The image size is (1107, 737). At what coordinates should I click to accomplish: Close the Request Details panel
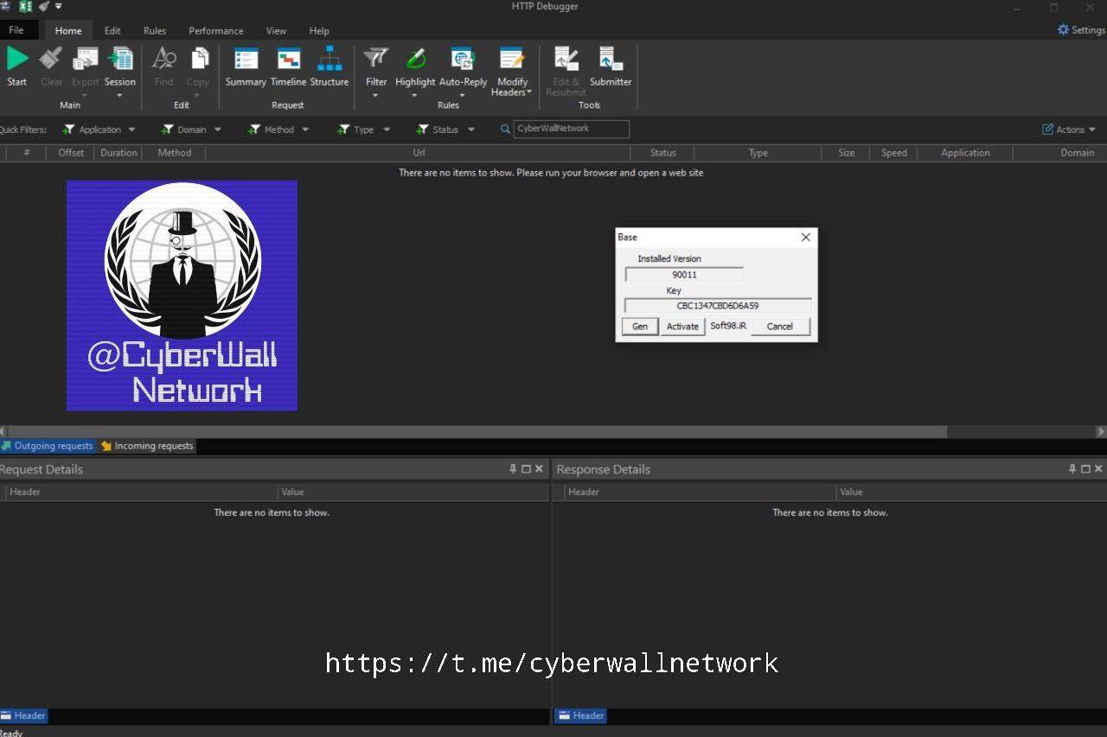539,469
